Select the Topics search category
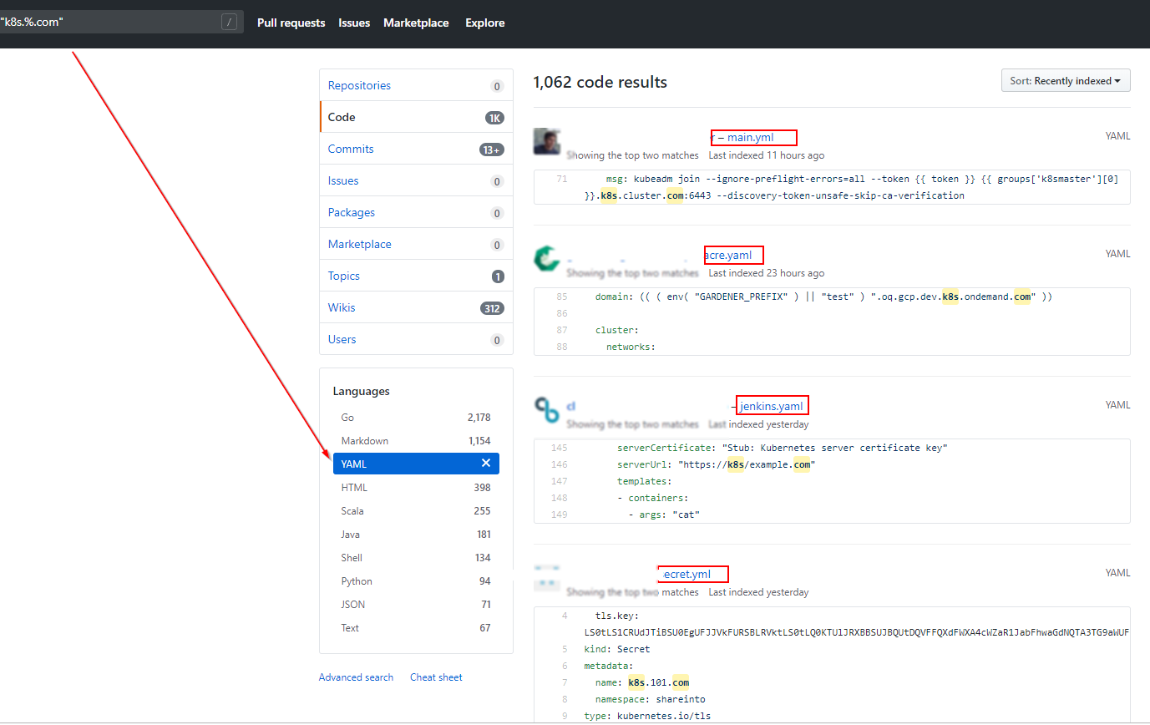 pyautogui.click(x=416, y=276)
